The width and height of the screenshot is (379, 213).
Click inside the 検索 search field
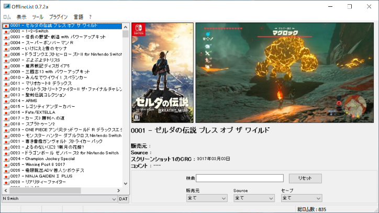click(240, 178)
